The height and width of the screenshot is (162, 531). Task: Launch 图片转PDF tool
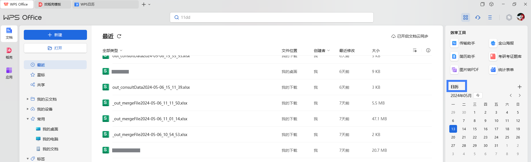pyautogui.click(x=465, y=70)
